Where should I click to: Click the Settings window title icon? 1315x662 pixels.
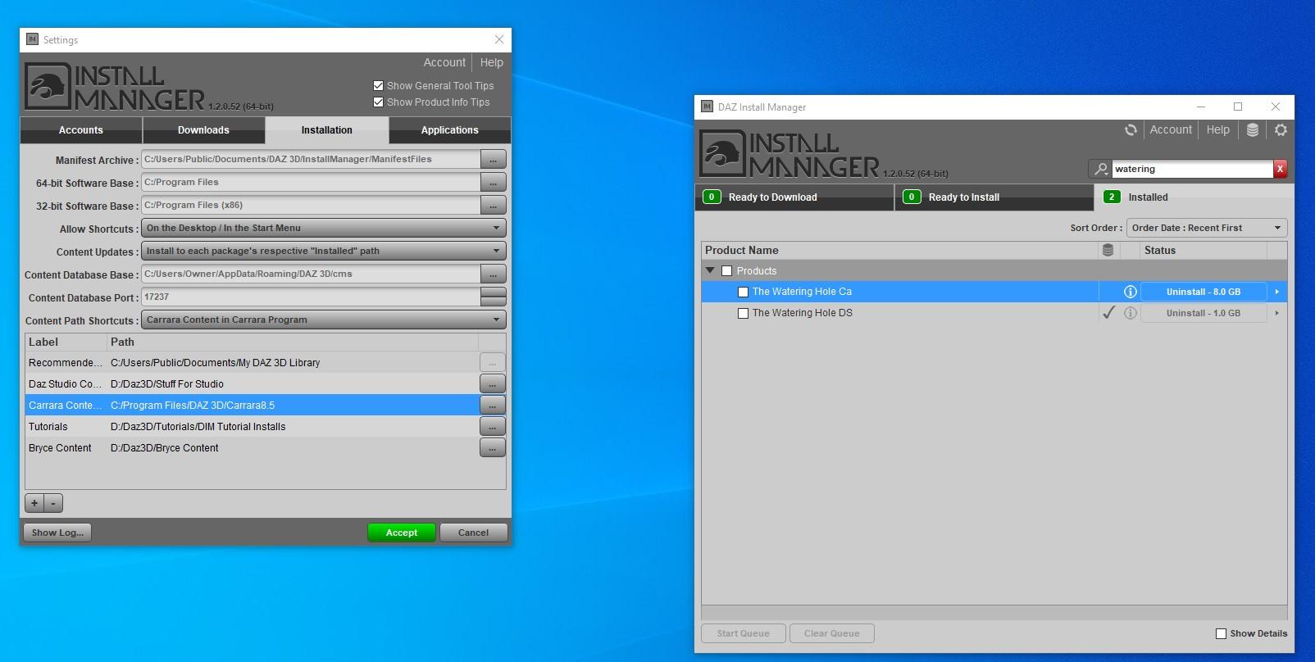point(32,39)
